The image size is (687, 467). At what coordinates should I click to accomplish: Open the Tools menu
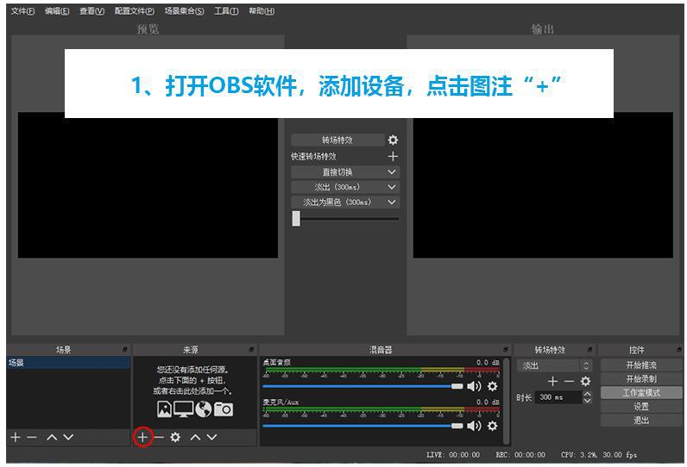coord(226,11)
